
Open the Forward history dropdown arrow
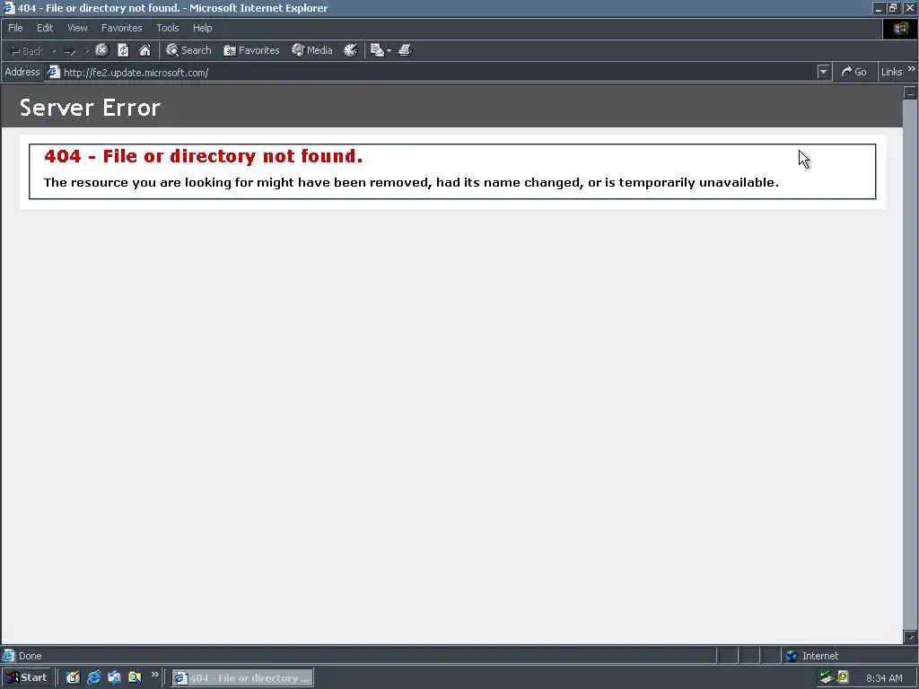tap(87, 51)
